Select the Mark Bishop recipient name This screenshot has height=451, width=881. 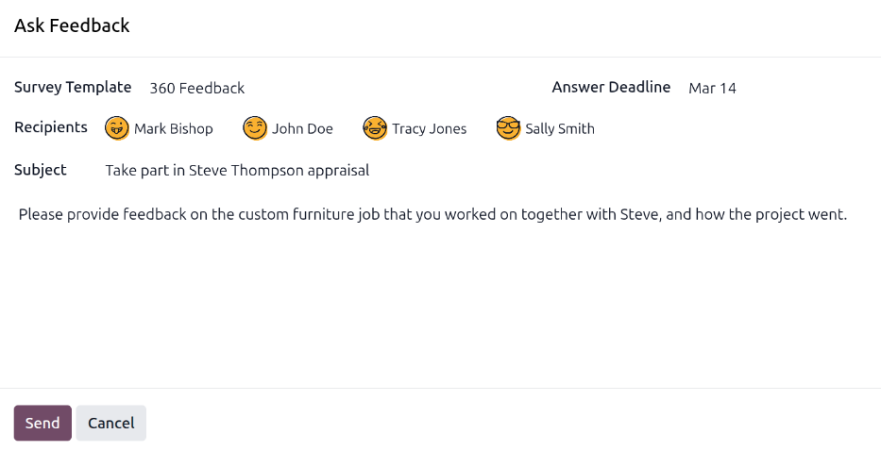pos(174,128)
